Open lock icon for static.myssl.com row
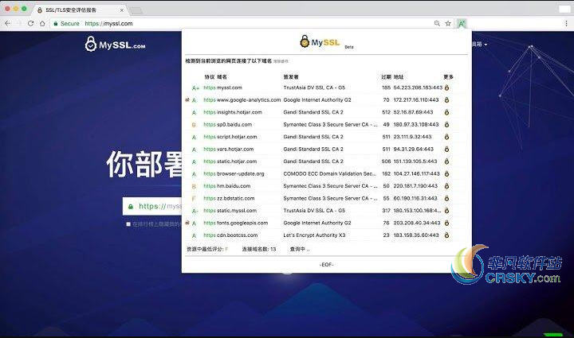The image size is (574, 338). pyautogui.click(x=446, y=211)
